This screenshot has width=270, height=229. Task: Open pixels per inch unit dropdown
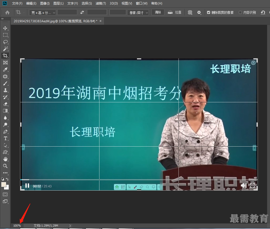(138, 13)
